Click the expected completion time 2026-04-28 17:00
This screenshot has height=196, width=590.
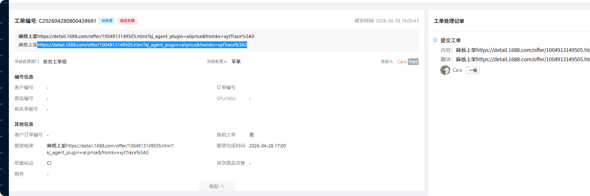pos(267,146)
